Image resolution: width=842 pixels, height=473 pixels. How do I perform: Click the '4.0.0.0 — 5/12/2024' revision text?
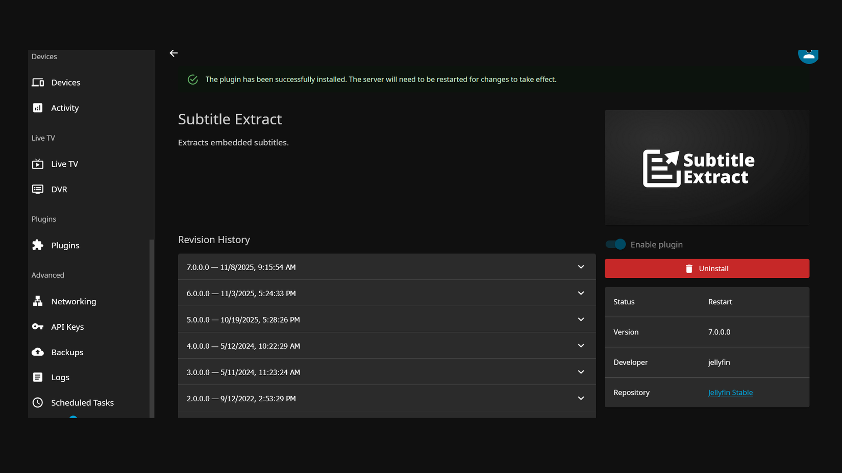[x=243, y=346]
